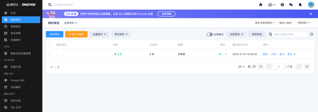Image resolution: width=318 pixels, height=112 pixels.
Task: Click the domain search input field
Action: (x=288, y=34)
